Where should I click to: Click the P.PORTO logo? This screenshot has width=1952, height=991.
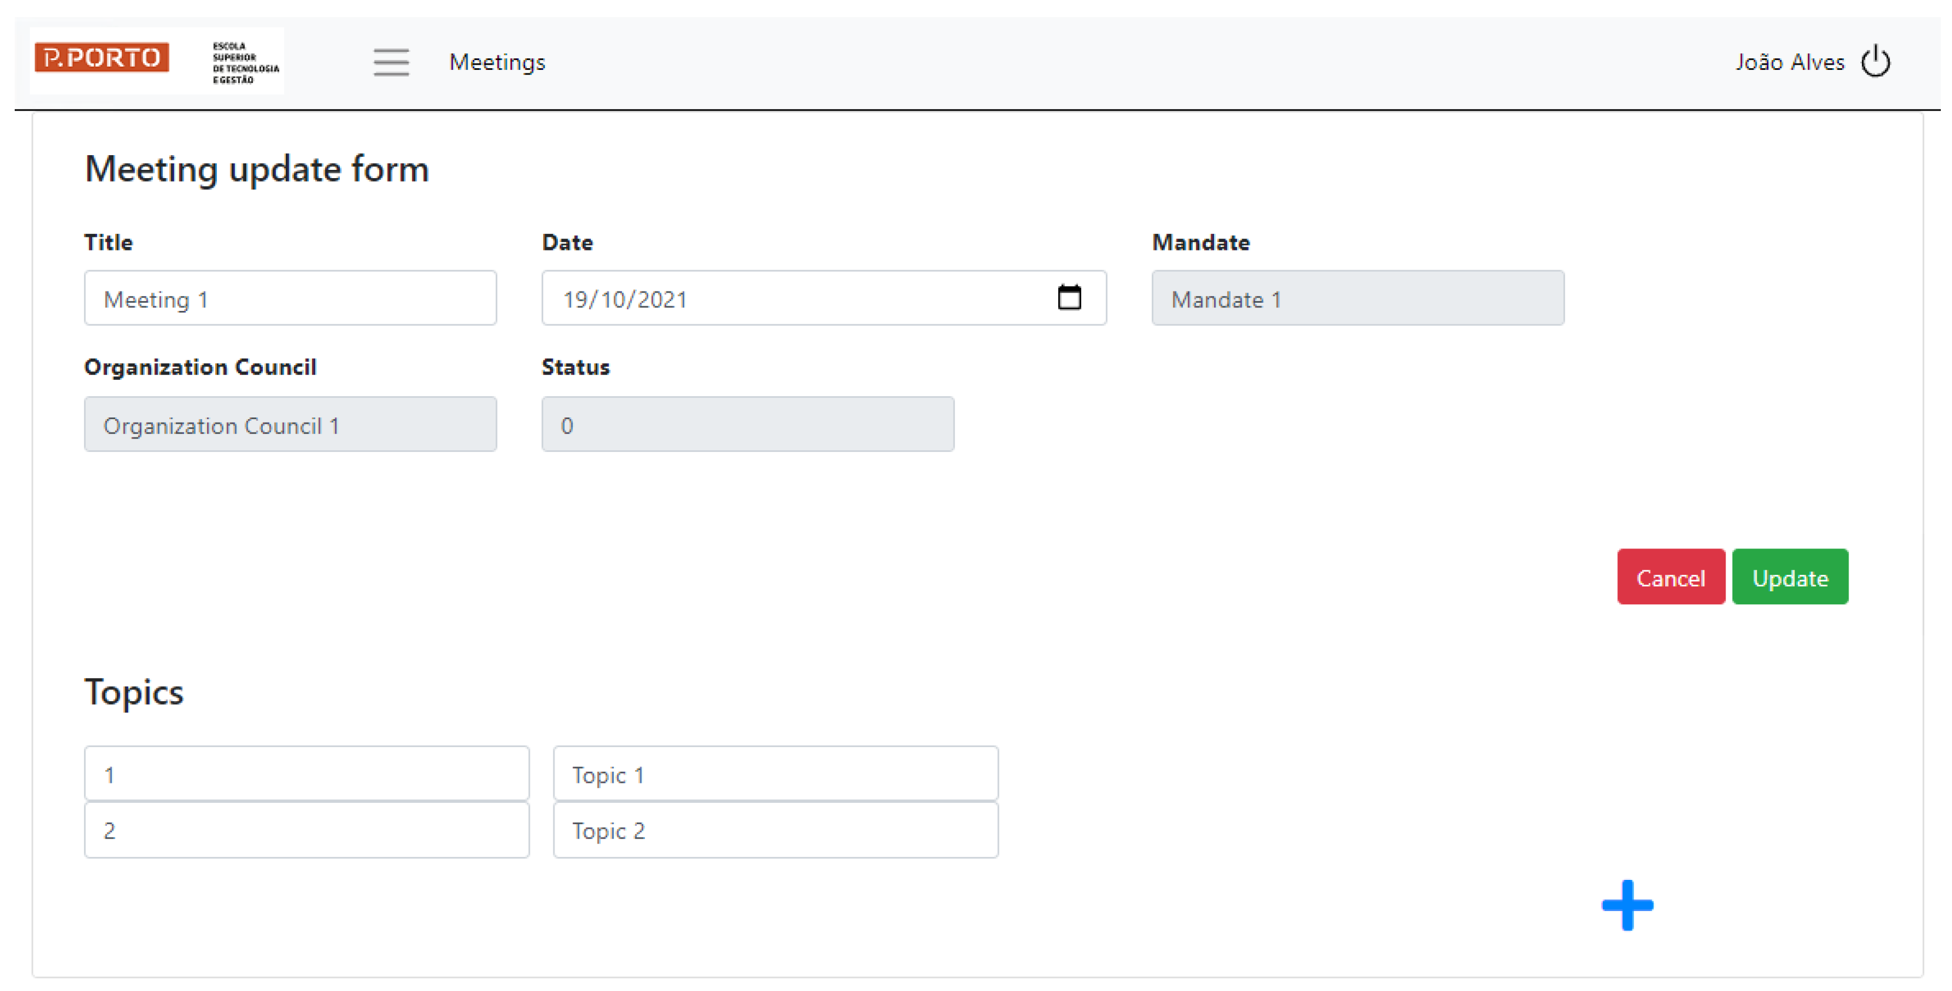(x=102, y=58)
